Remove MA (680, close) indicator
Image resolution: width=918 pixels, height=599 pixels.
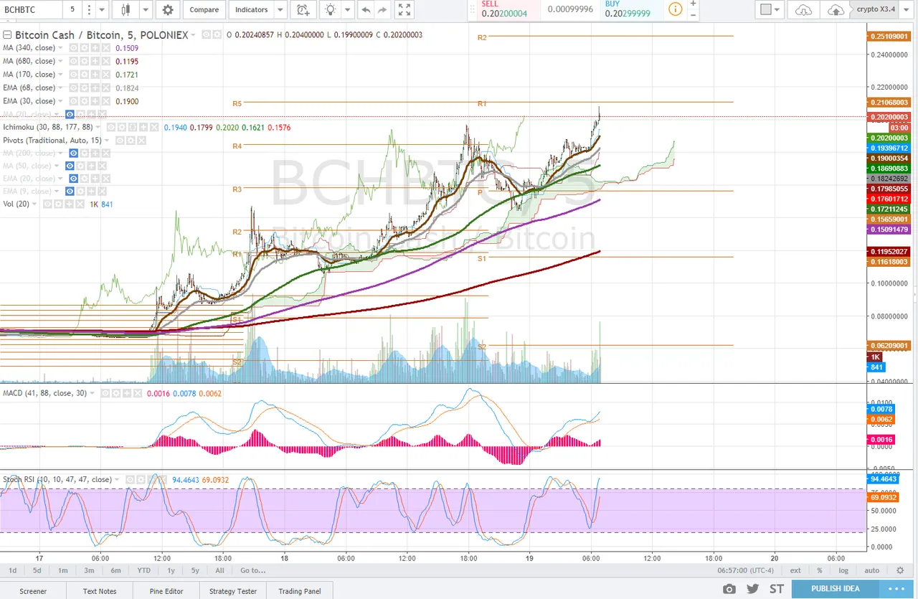click(105, 61)
